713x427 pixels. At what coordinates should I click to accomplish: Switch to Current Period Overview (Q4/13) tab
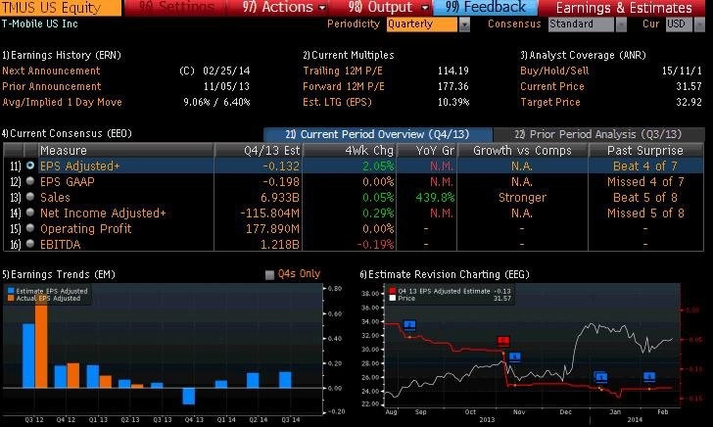pos(377,134)
